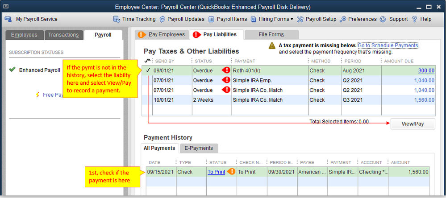Open the Pay Liabilities tab
446x198 pixels.
[217, 35]
